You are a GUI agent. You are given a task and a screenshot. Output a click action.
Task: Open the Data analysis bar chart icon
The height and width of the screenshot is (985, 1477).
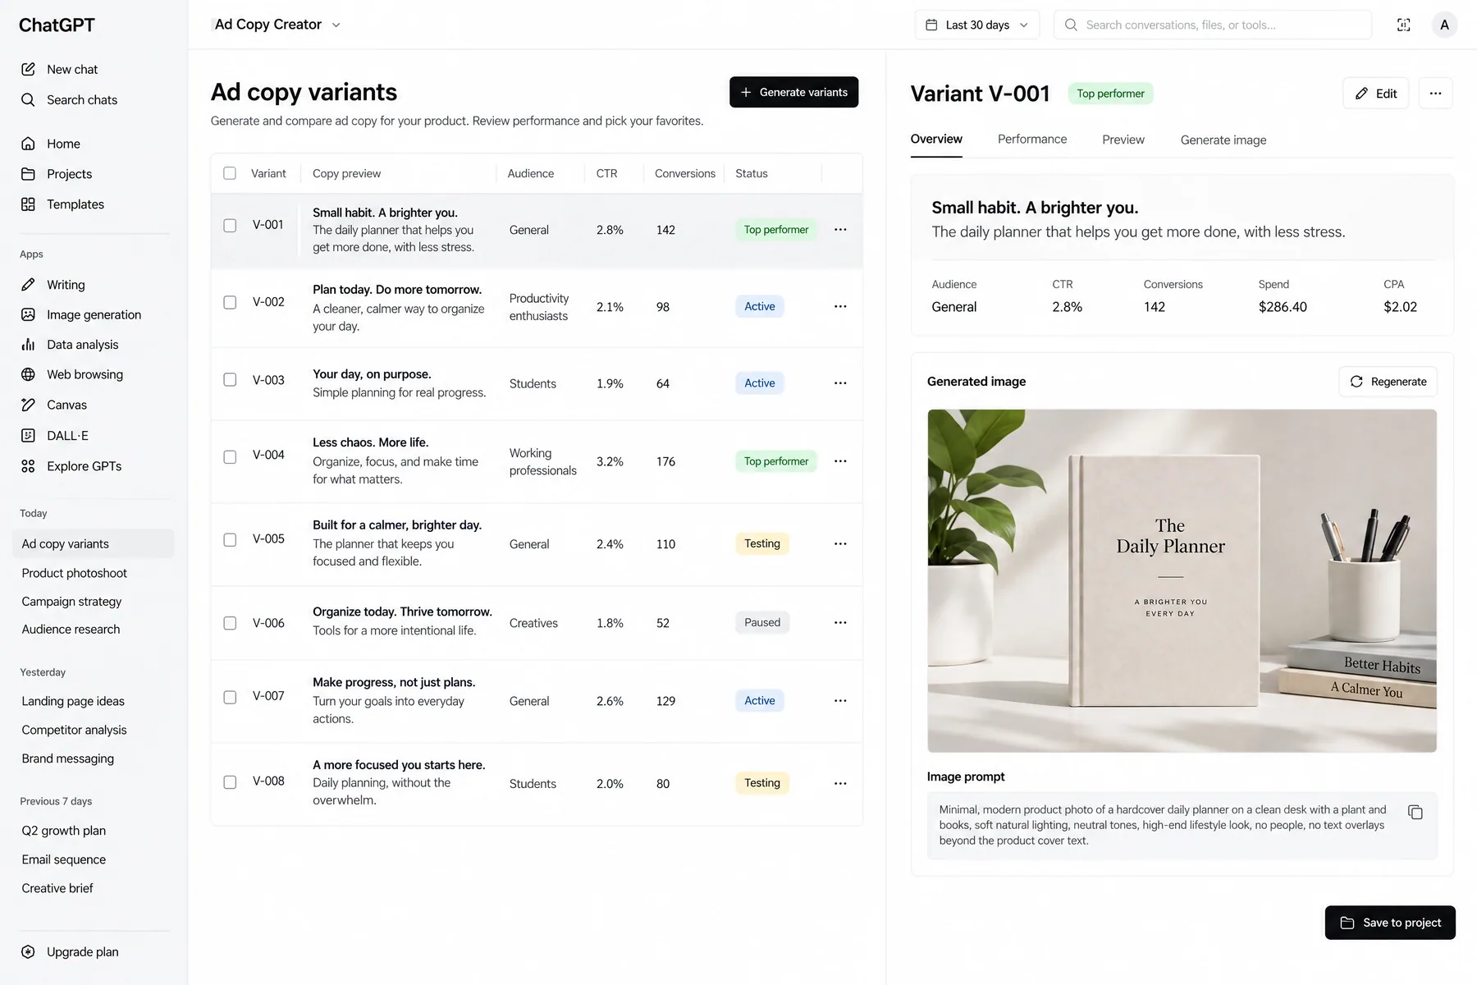coord(28,345)
